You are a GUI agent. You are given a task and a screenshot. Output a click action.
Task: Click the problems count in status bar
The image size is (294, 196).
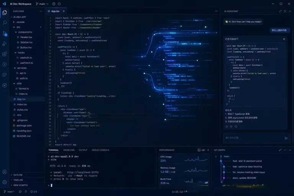pos(34,192)
